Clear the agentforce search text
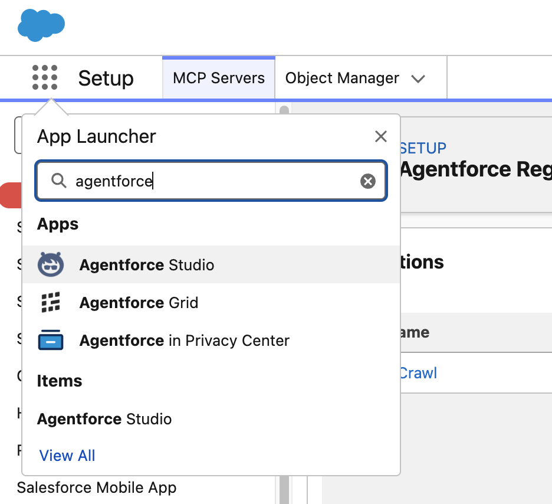This screenshot has height=504, width=552. (368, 181)
